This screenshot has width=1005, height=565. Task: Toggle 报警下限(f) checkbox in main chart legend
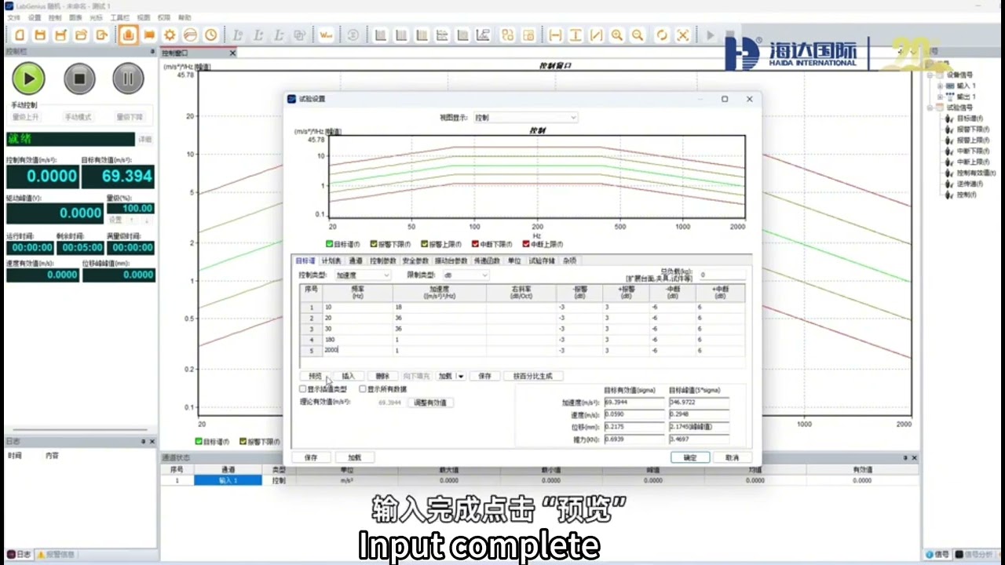click(243, 442)
